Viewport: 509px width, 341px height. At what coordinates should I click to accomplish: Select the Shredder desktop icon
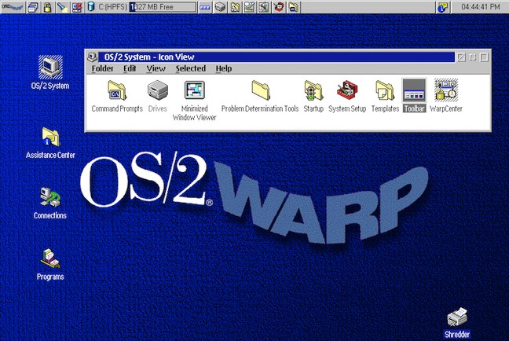pos(457,323)
